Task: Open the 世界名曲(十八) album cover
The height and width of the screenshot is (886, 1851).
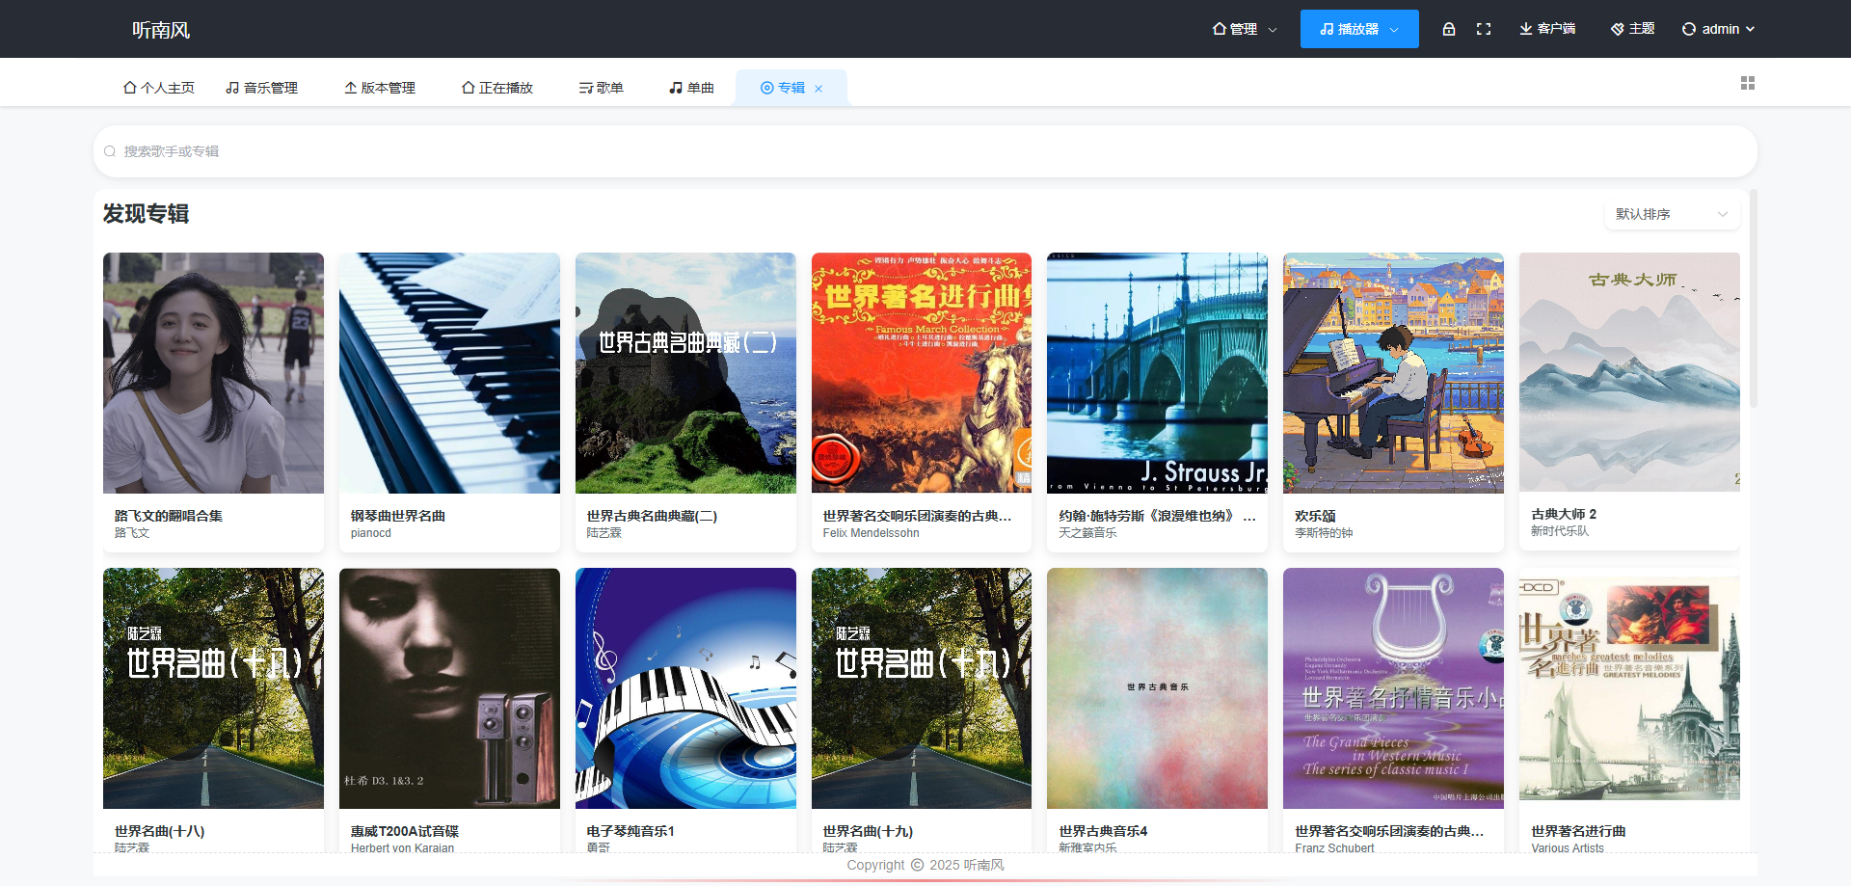Action: (213, 688)
